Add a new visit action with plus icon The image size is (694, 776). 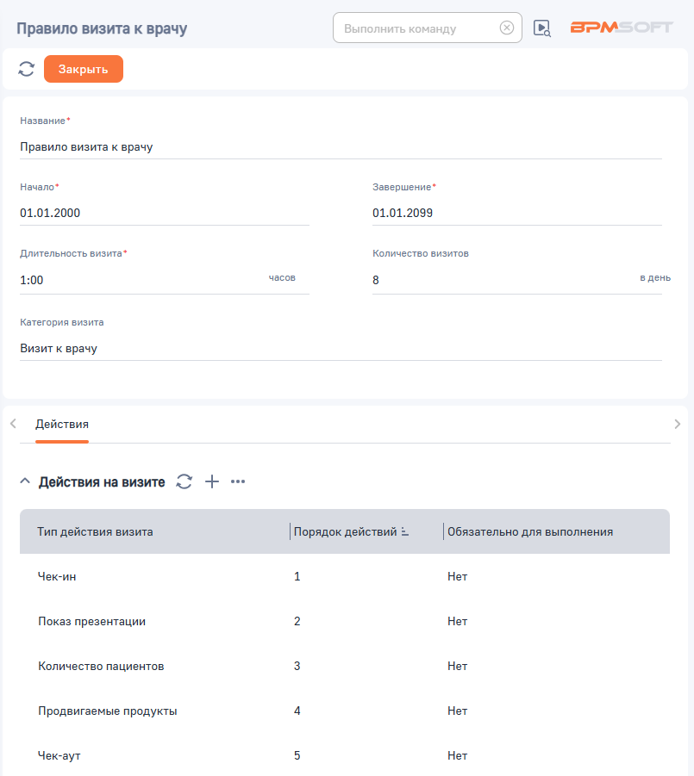pos(212,481)
